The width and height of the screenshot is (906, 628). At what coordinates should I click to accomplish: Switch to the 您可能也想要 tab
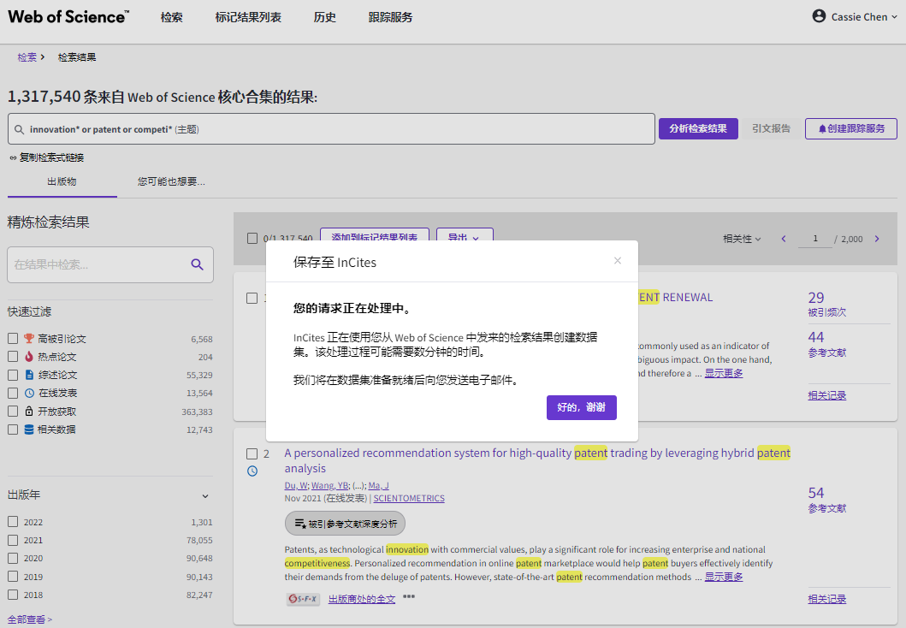tap(172, 181)
